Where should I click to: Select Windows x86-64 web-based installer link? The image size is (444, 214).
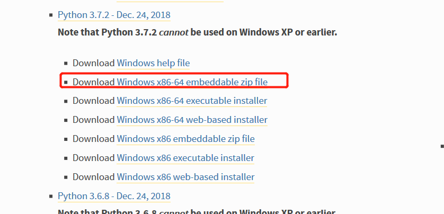[192, 120]
